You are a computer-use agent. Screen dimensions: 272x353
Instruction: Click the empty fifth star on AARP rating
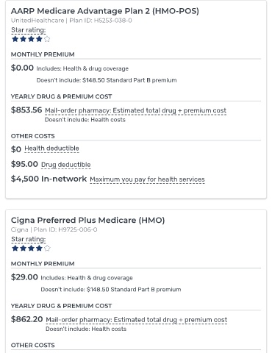pos(47,39)
